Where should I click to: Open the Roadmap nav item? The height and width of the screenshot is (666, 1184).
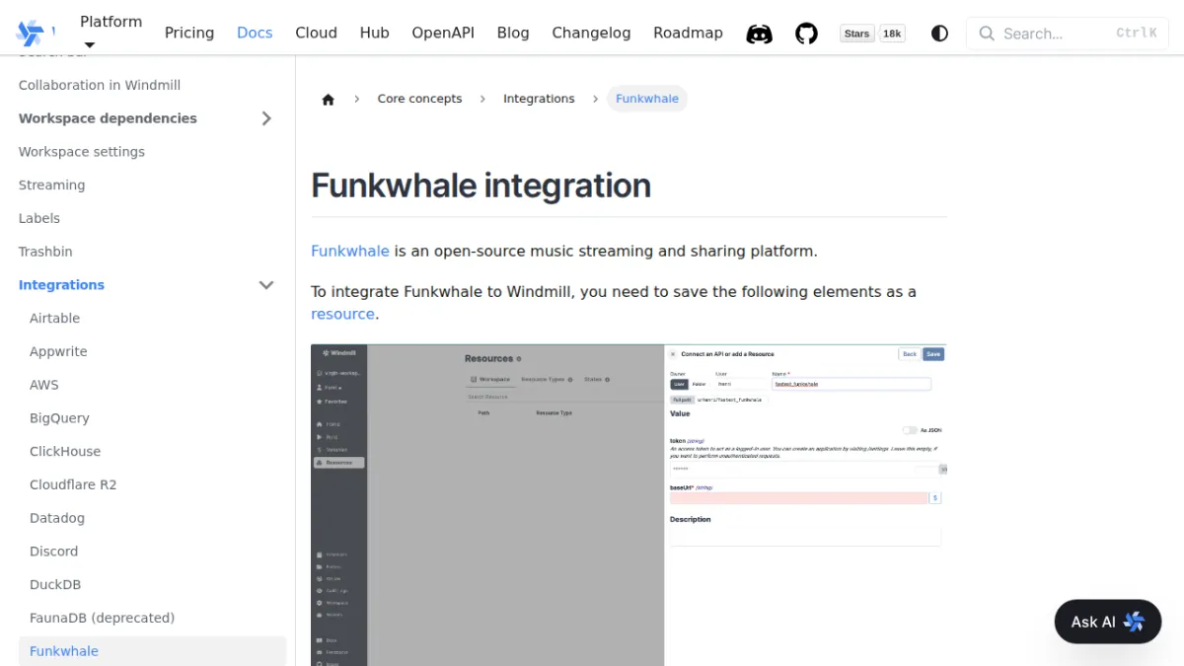pyautogui.click(x=688, y=33)
